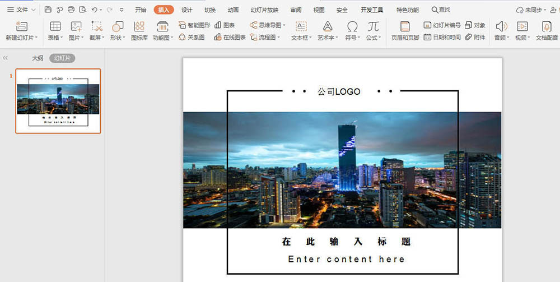Click the Print icon in quick access toolbar
The height and width of the screenshot is (282, 560).
[x=71, y=10]
